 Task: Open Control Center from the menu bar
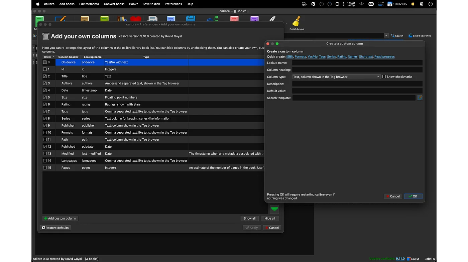click(422, 4)
